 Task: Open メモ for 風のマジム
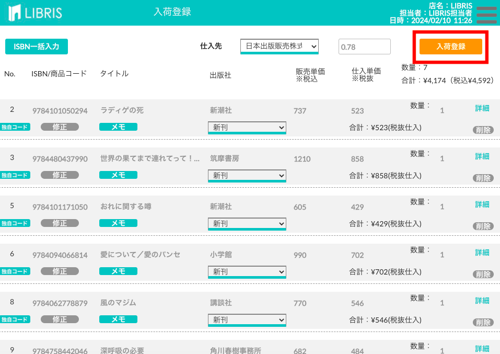tap(118, 319)
